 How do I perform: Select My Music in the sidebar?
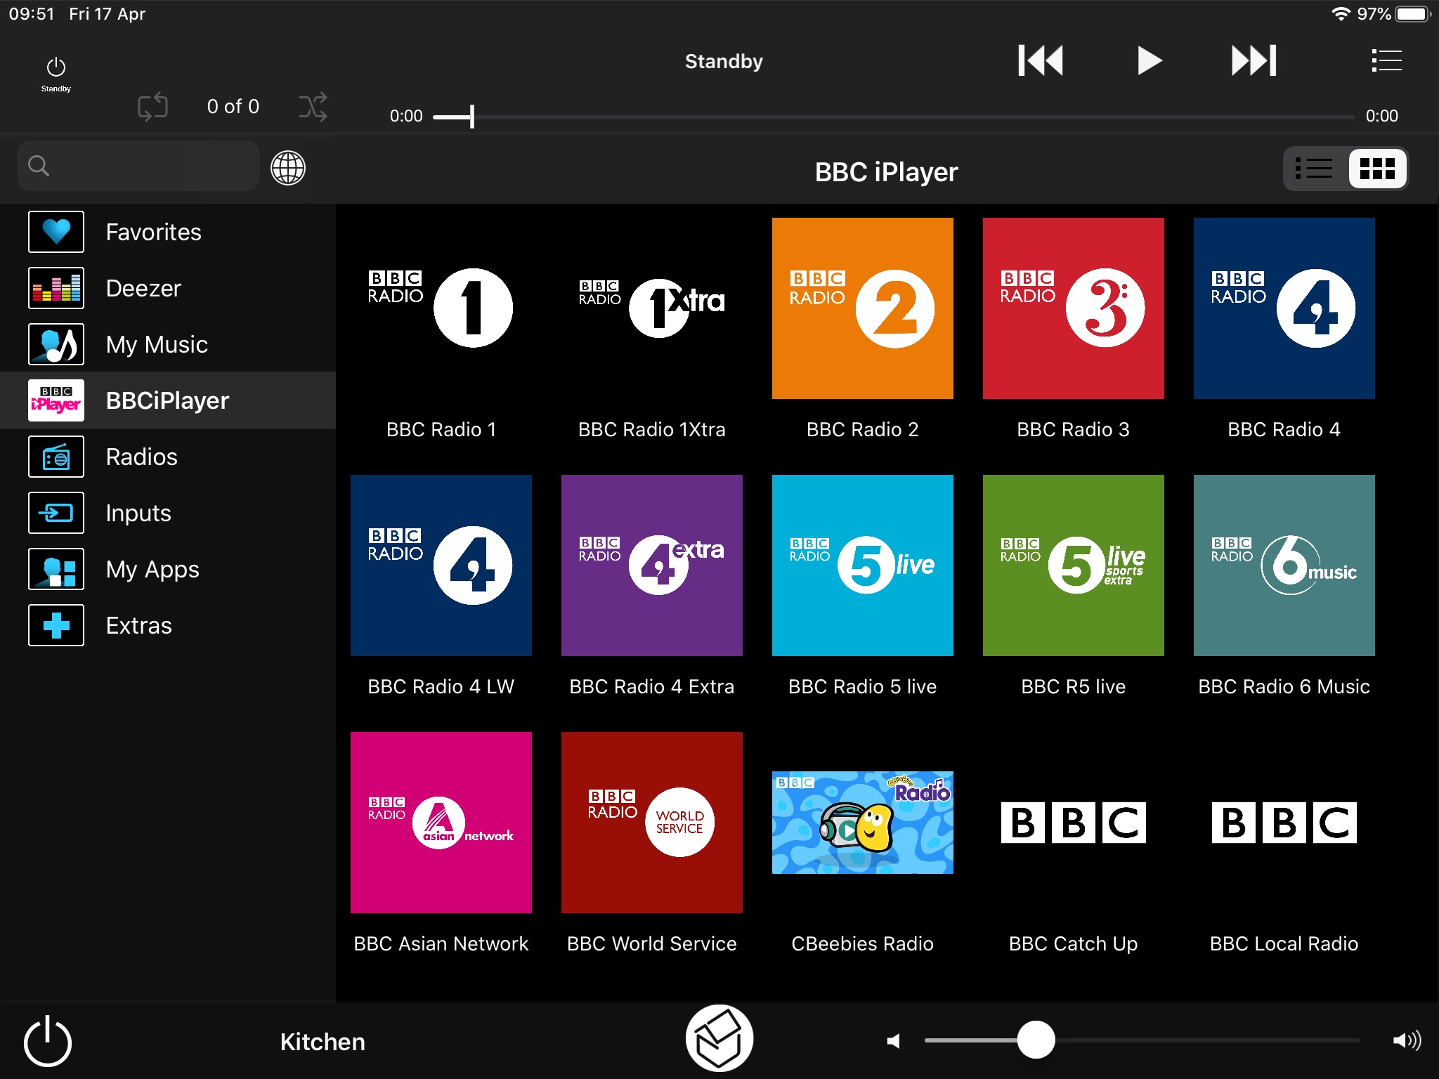click(156, 344)
